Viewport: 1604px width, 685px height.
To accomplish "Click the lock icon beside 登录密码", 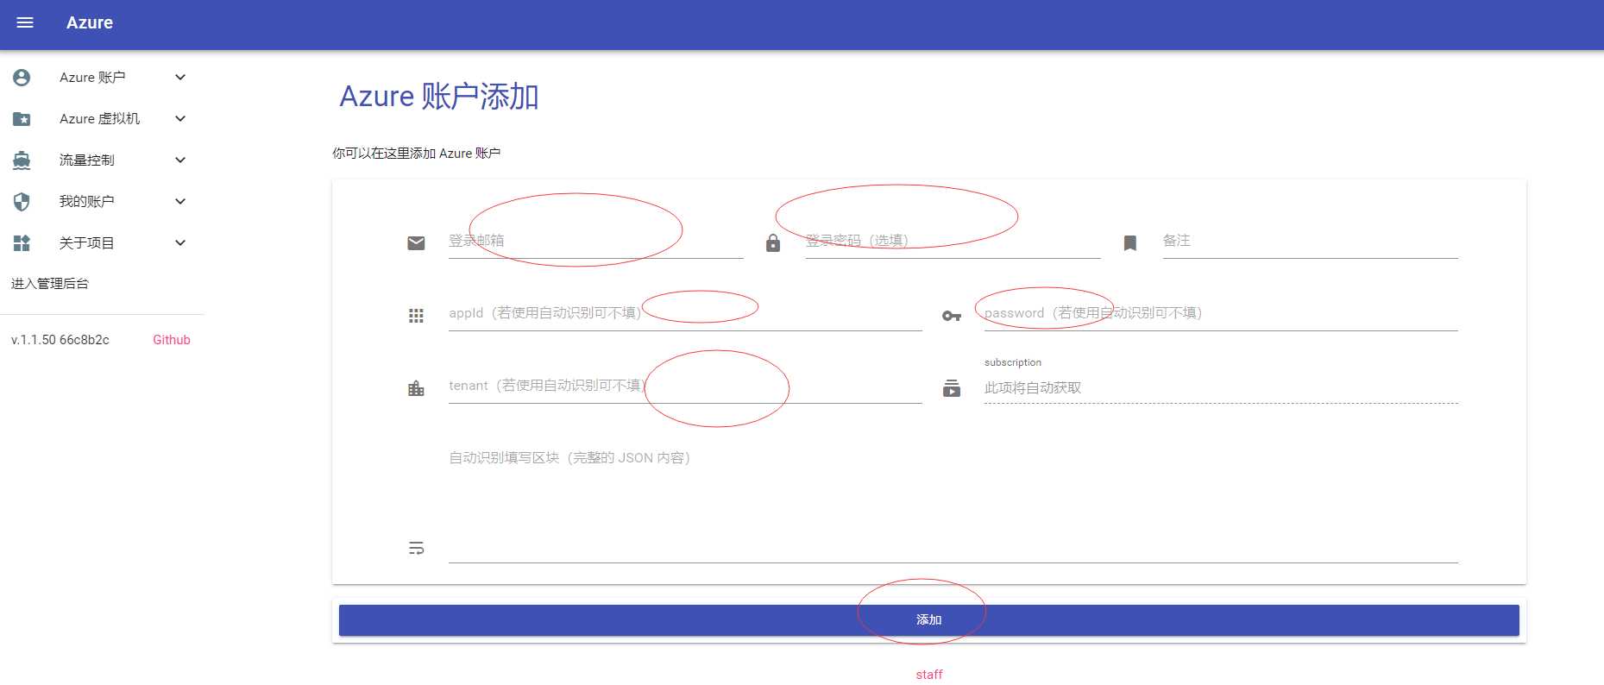I will pyautogui.click(x=773, y=243).
